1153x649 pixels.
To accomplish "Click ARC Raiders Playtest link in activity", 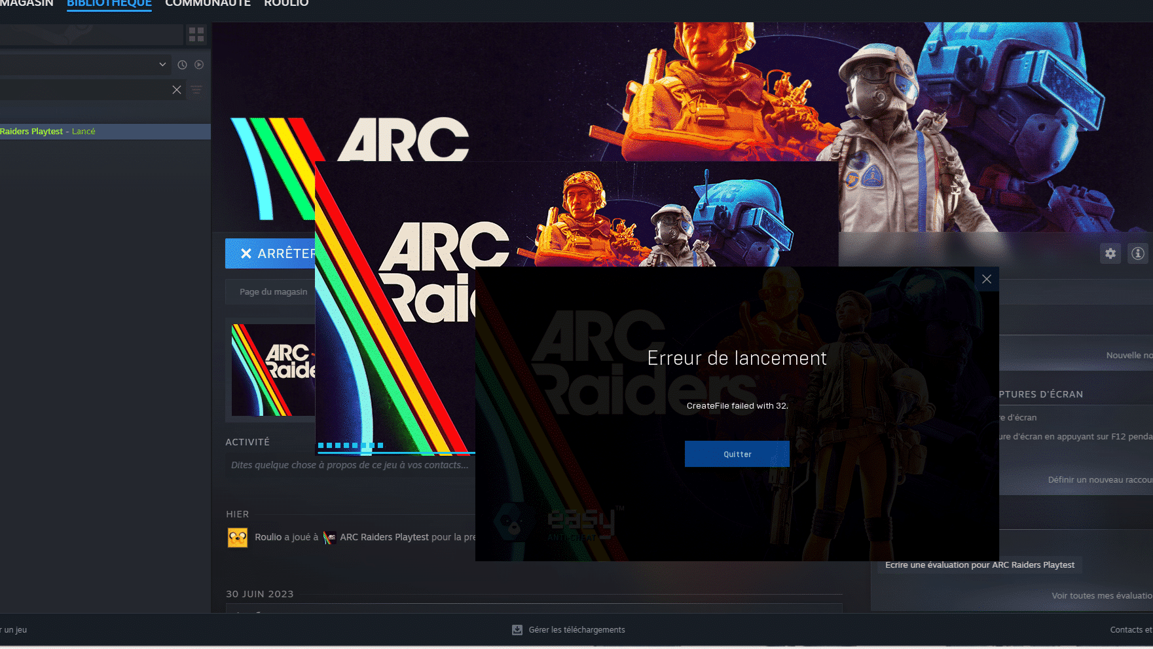I will pyautogui.click(x=384, y=537).
